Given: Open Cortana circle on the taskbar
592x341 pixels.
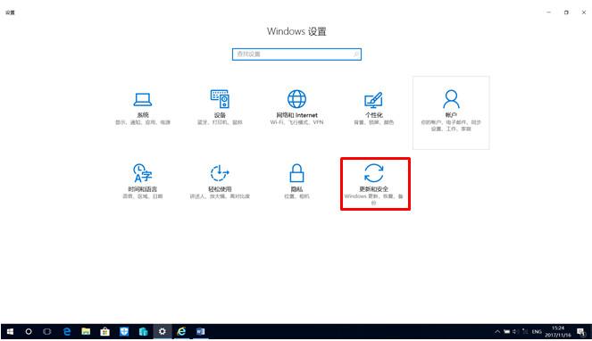Looking at the screenshot, I should pyautogui.click(x=29, y=331).
